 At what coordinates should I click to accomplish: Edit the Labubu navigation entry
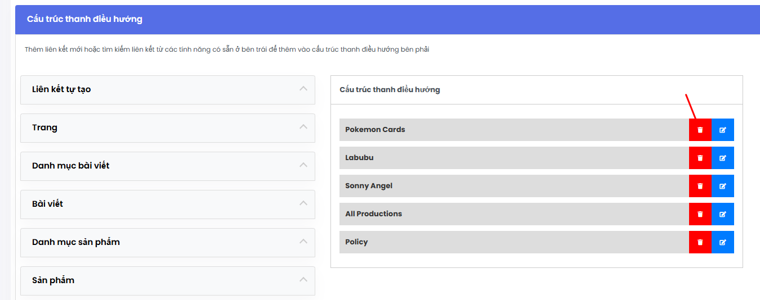point(723,158)
